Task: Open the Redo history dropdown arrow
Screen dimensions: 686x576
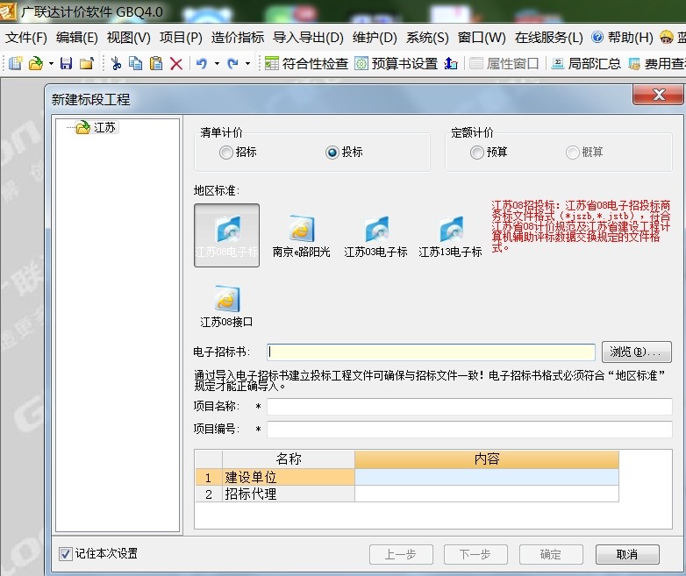Action: coord(247,64)
